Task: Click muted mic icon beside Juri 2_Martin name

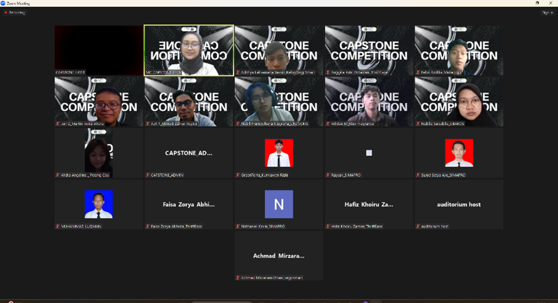Action: coord(57,123)
